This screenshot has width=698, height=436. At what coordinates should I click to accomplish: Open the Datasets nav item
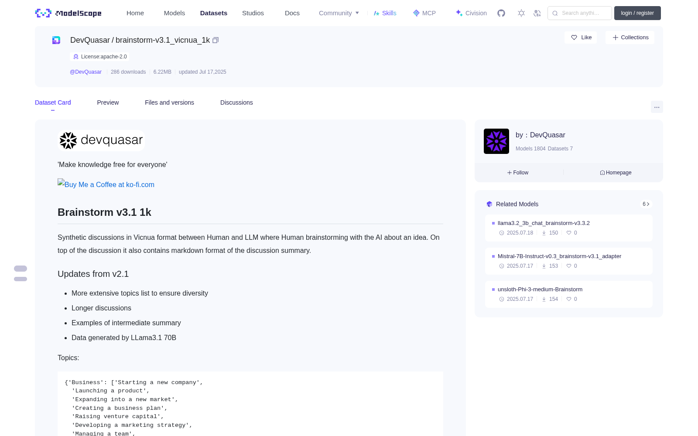click(214, 13)
